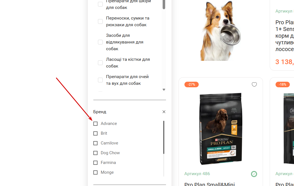The width and height of the screenshot is (294, 186).
Task: Click the green availability checkmark icon
Action: click(x=254, y=174)
